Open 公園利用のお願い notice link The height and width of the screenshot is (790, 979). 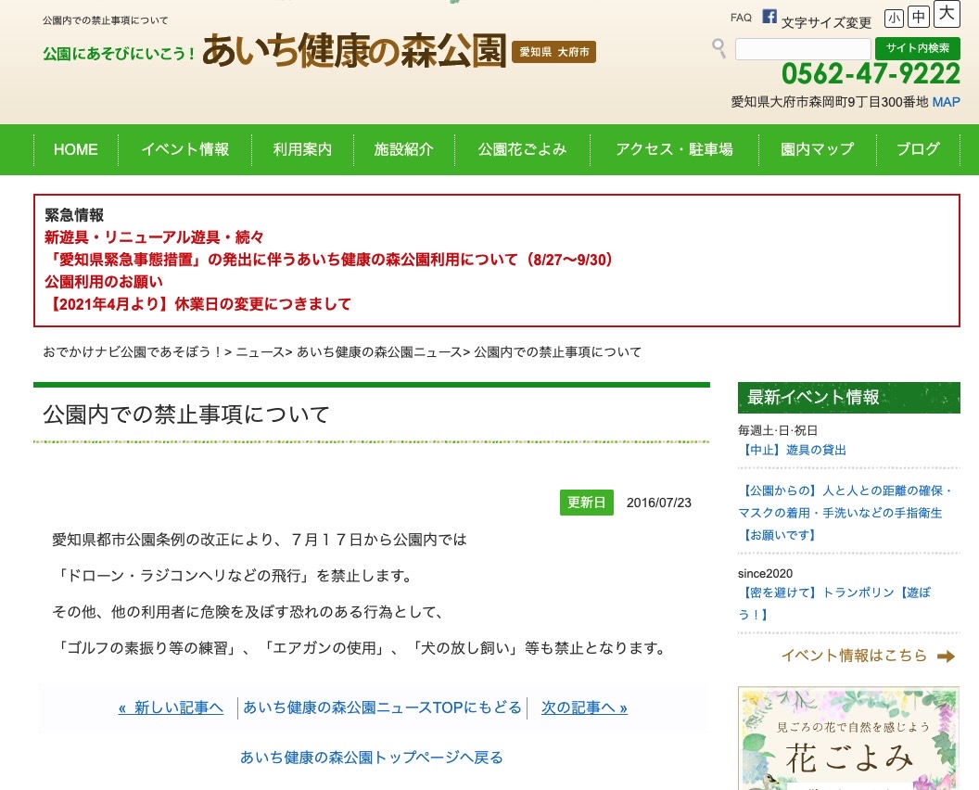pos(104,282)
